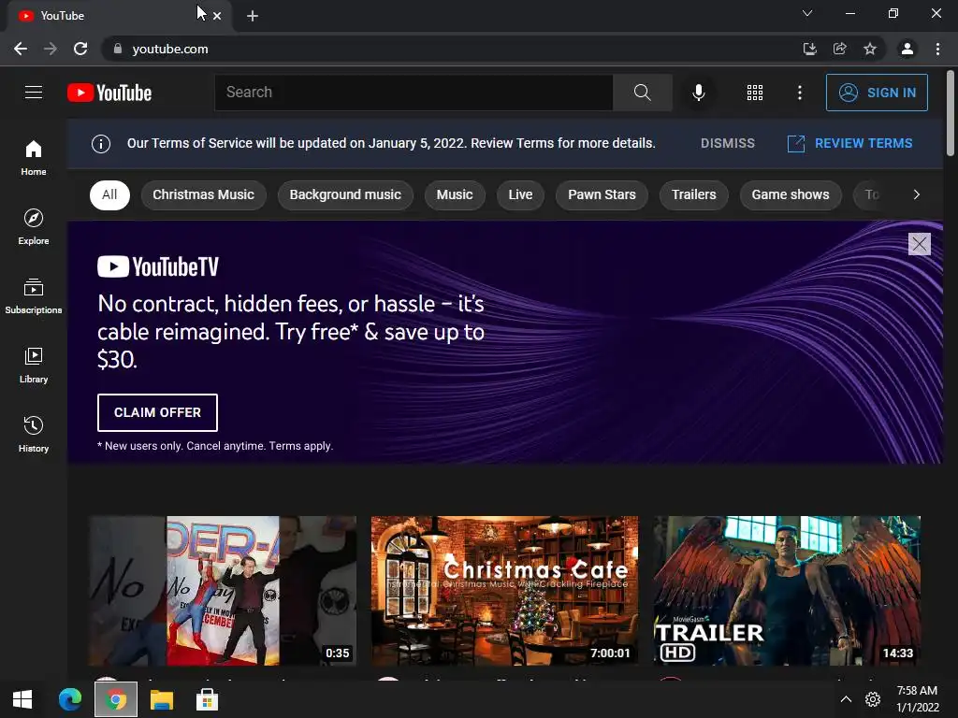Open File Explorer from taskbar
This screenshot has height=718, width=958.
tap(162, 699)
